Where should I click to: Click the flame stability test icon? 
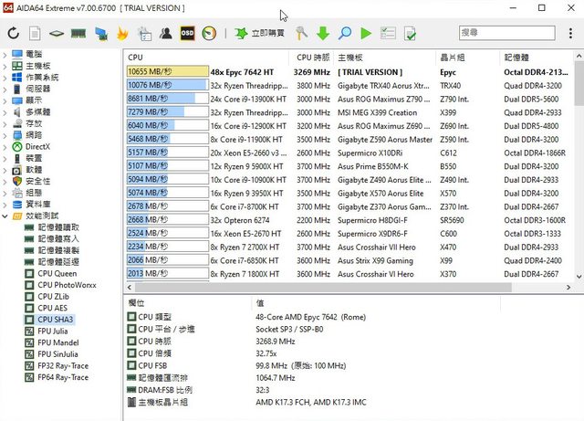(x=122, y=33)
